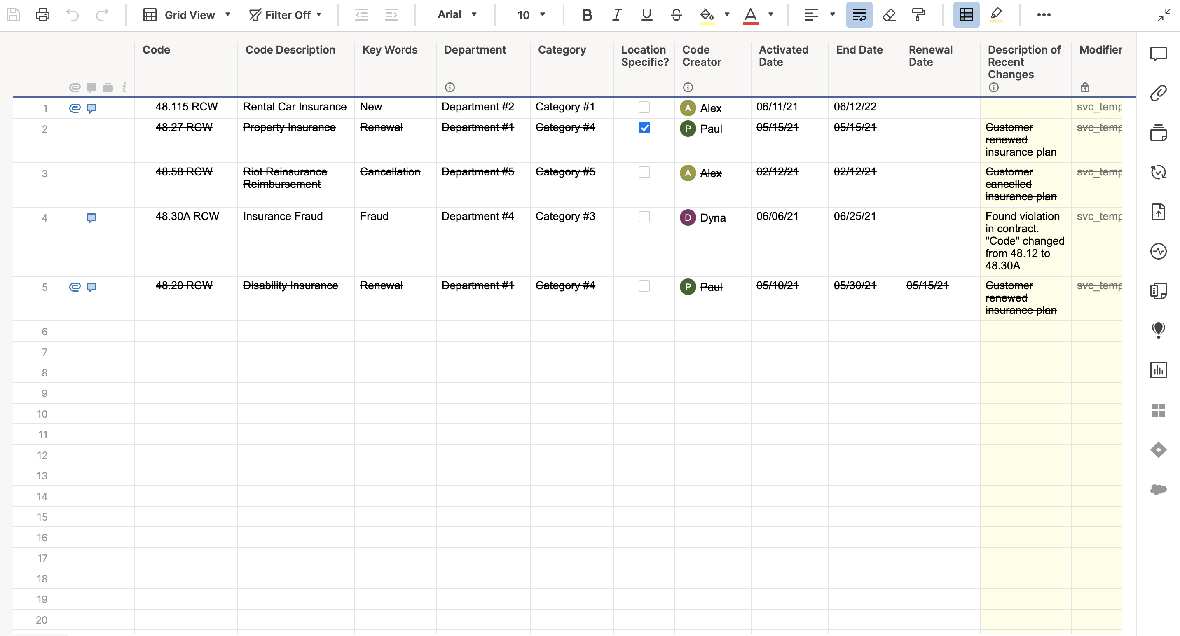Open the Conversations panel in right sidebar
Viewport: 1180px width, 636px height.
1158,54
